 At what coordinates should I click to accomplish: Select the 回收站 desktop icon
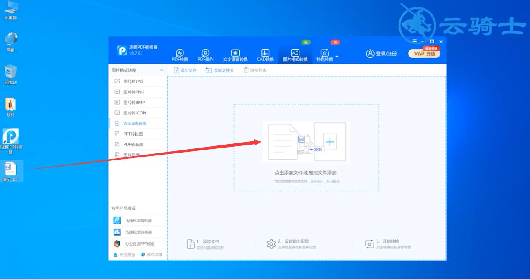click(x=11, y=74)
